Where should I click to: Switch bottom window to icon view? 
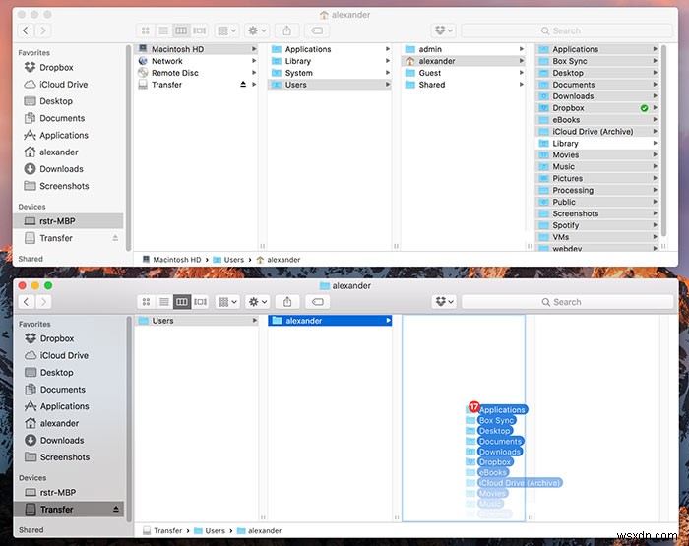(x=147, y=302)
